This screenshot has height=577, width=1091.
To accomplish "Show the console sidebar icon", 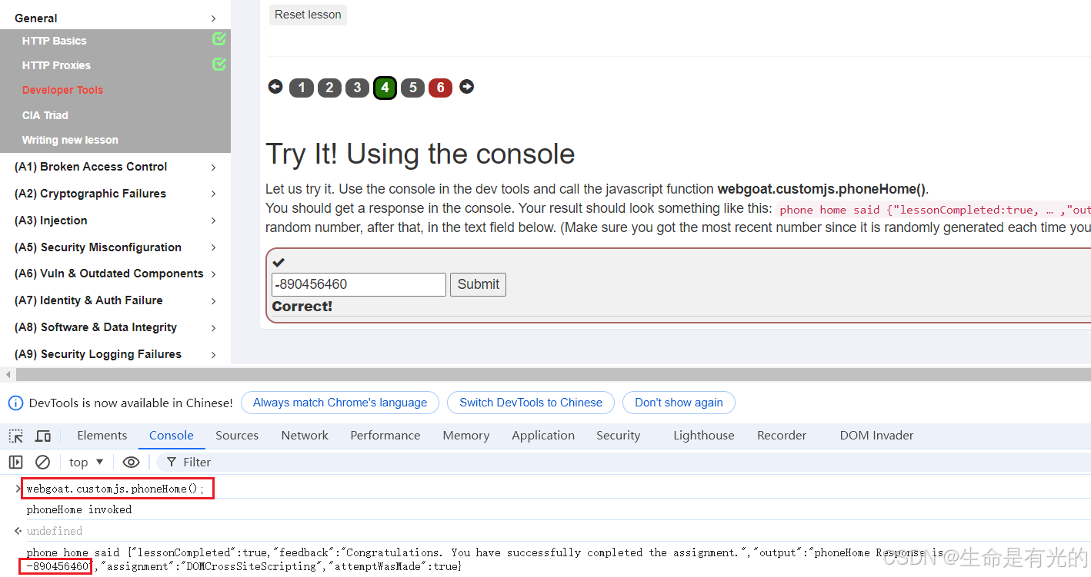I will [16, 462].
